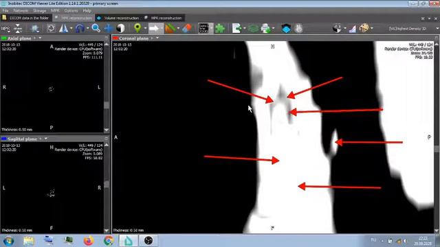Click the DICOM text overlay icon
The height and width of the screenshot is (247, 440).
pyautogui.click(x=203, y=28)
